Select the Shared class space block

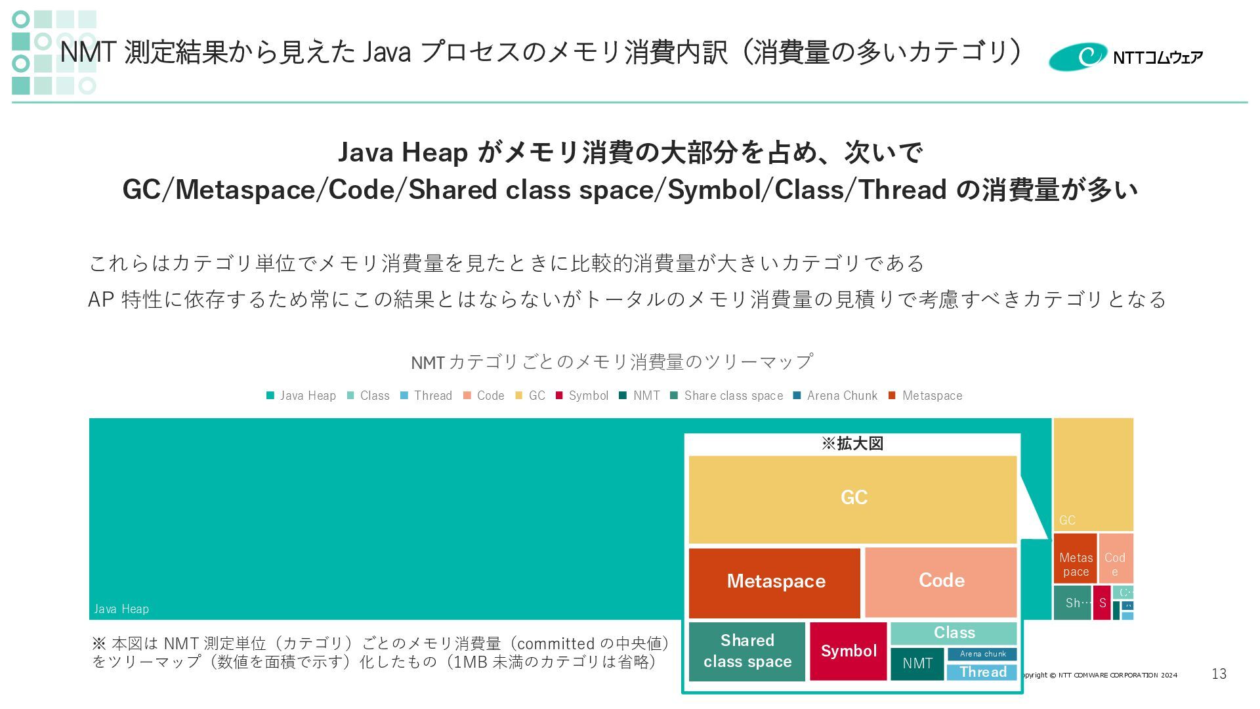click(747, 651)
